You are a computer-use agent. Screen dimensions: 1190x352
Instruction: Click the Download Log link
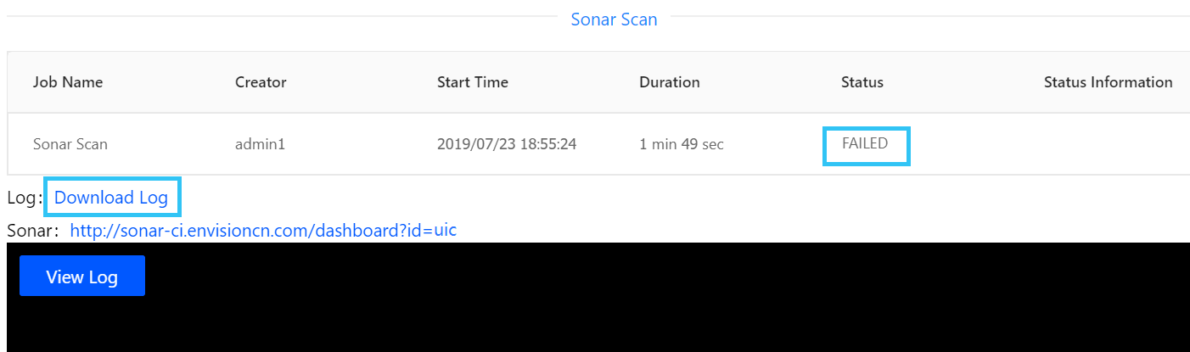(111, 198)
